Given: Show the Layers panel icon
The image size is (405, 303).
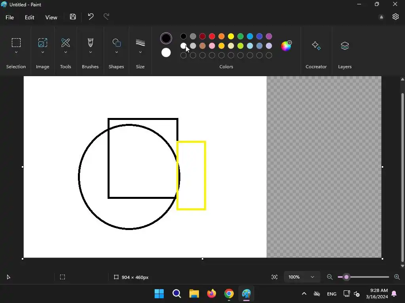Looking at the screenshot, I should coord(345,46).
